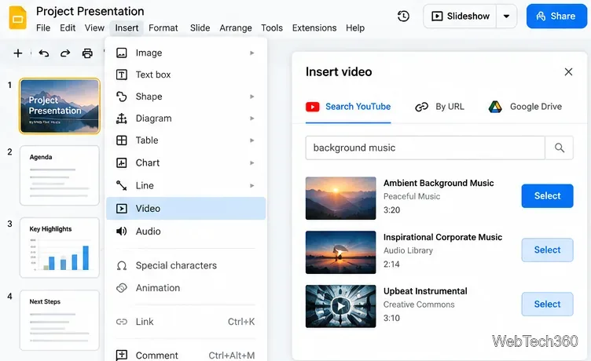The height and width of the screenshot is (361, 591).
Task: Click the Inspirational Corporate Music title text
Action: pos(443,237)
